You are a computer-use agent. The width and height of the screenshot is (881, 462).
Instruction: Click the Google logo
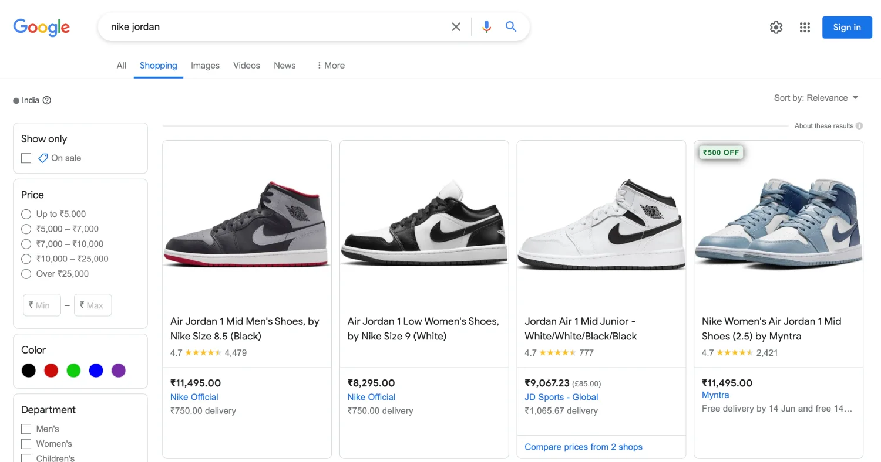point(41,27)
